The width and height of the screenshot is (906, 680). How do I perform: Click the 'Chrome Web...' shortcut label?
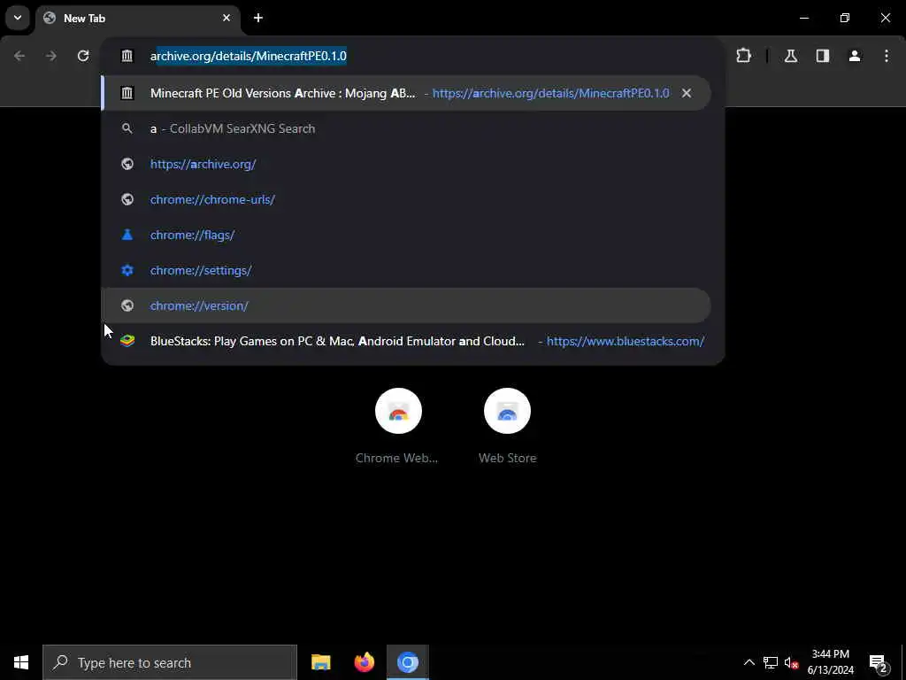coord(397,458)
